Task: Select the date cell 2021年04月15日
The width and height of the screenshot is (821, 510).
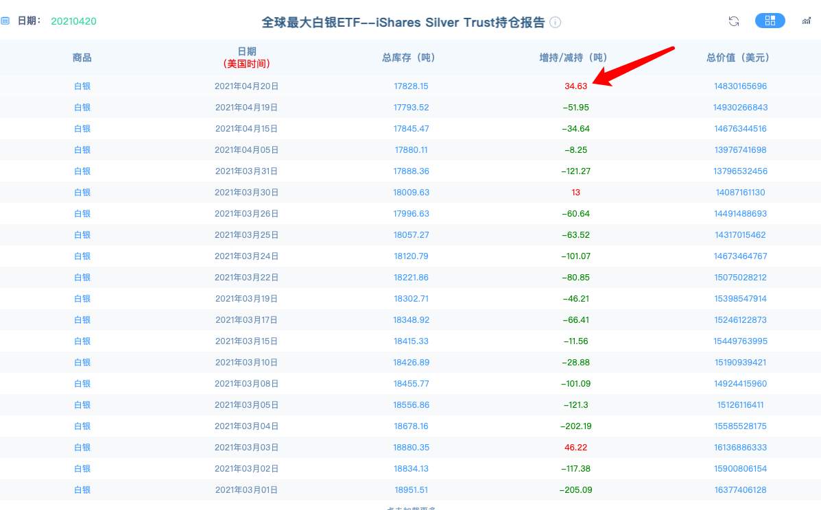Action: (247, 128)
